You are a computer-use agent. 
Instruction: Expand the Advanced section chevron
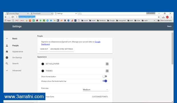7,70
